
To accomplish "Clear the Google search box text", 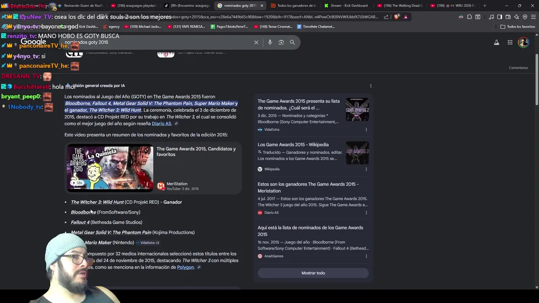I will [256, 43].
